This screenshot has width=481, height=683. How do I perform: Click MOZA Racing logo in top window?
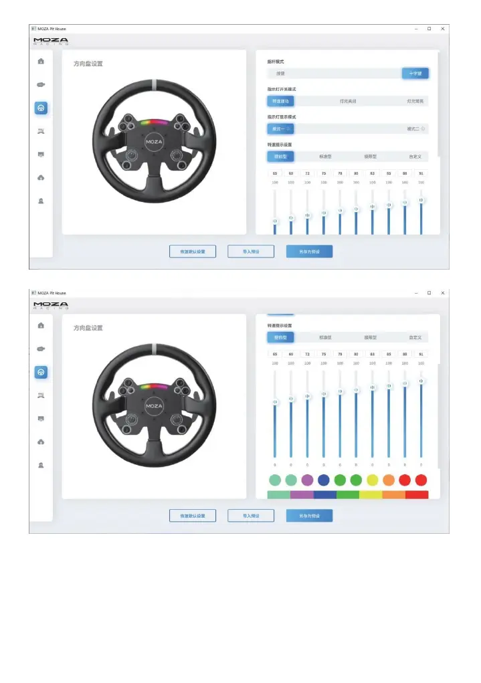click(x=51, y=41)
